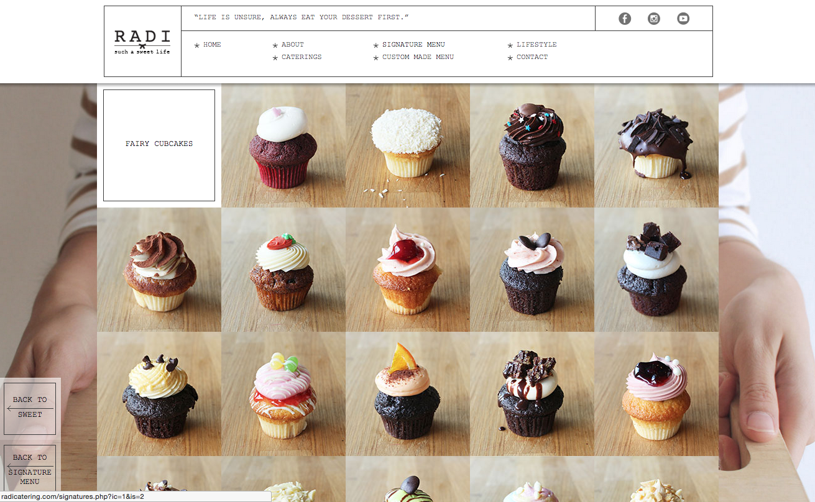
Task: Open the yellow-frosted chocolate chip cupcake
Action: (x=159, y=394)
